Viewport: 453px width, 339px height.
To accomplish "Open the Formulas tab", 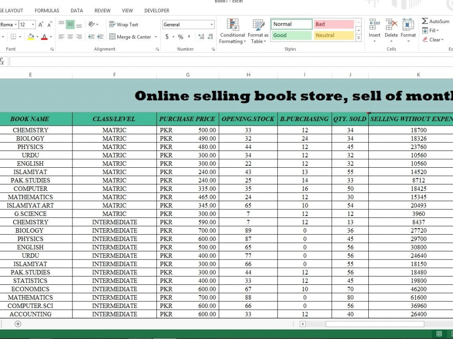I will point(47,11).
